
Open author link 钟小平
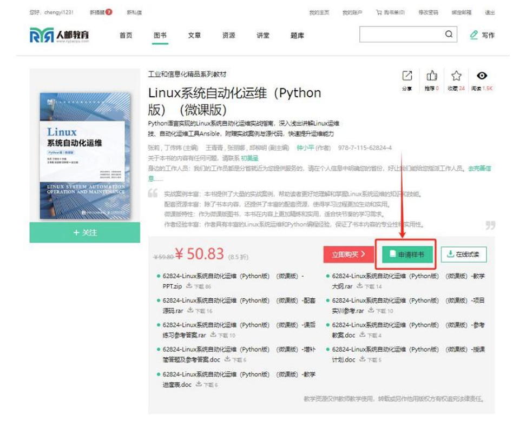click(x=305, y=148)
